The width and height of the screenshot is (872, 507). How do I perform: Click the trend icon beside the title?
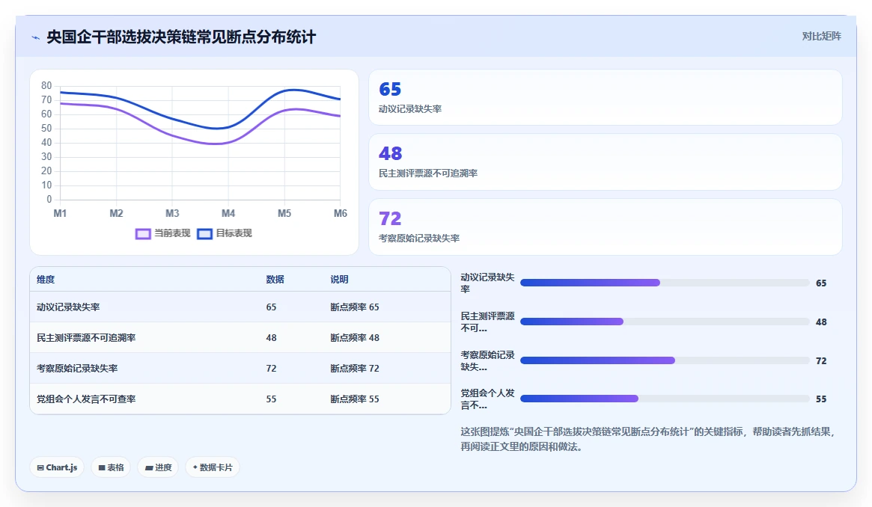[x=36, y=37]
